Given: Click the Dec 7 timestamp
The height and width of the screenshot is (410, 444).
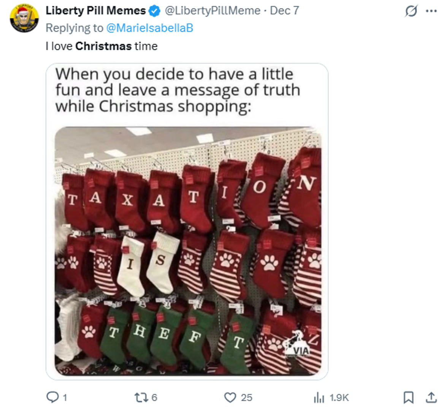Looking at the screenshot, I should (284, 11).
